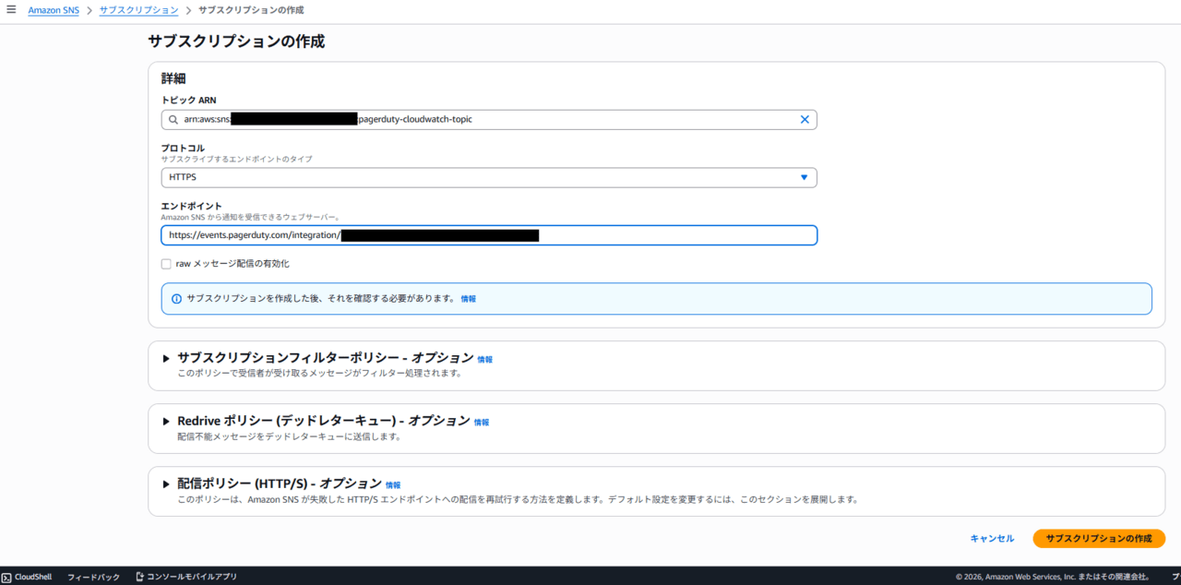
Task: Open 情報 link beside Redrive ポリシー
Action: tap(482, 423)
